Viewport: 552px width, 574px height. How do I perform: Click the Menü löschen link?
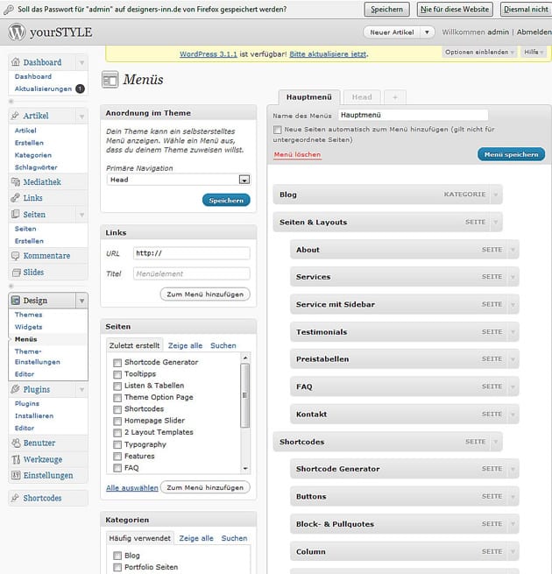coord(297,155)
